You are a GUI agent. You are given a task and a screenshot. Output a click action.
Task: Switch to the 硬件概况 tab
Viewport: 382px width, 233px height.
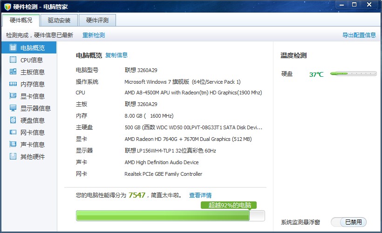[x=21, y=20]
